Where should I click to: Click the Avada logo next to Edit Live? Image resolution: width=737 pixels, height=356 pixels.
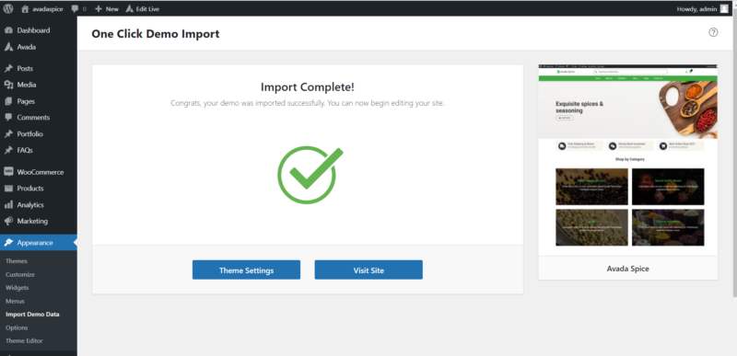pos(129,9)
